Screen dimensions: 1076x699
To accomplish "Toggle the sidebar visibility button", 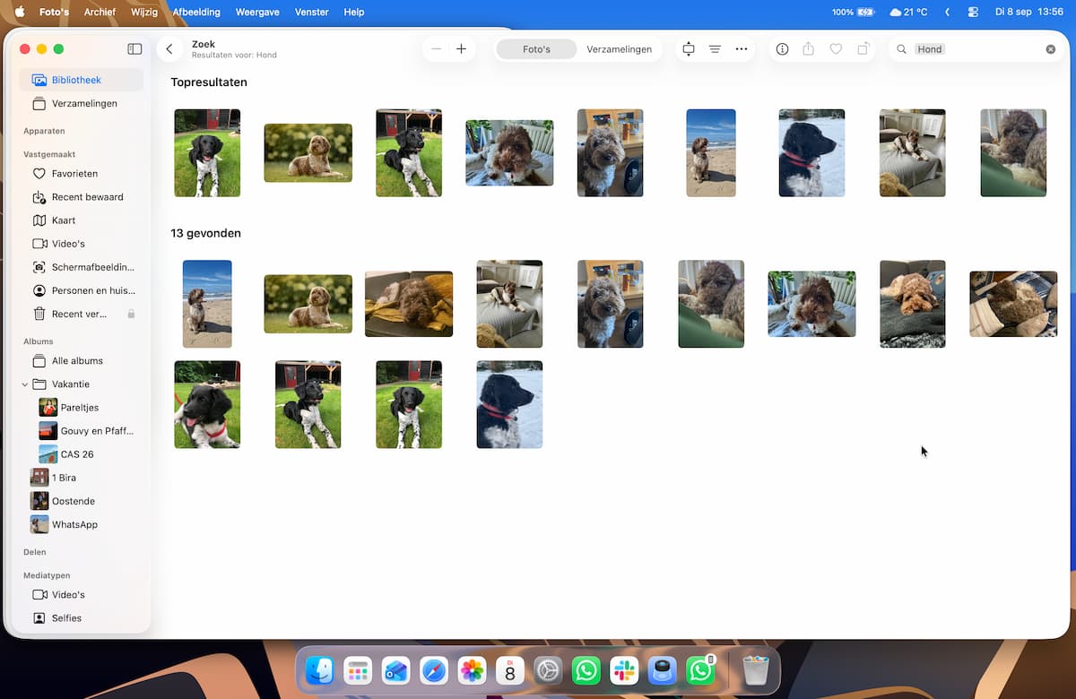I will tap(134, 49).
